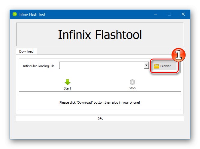Click the "Please click Download button" message
200x149 pixels.
click(x=100, y=102)
